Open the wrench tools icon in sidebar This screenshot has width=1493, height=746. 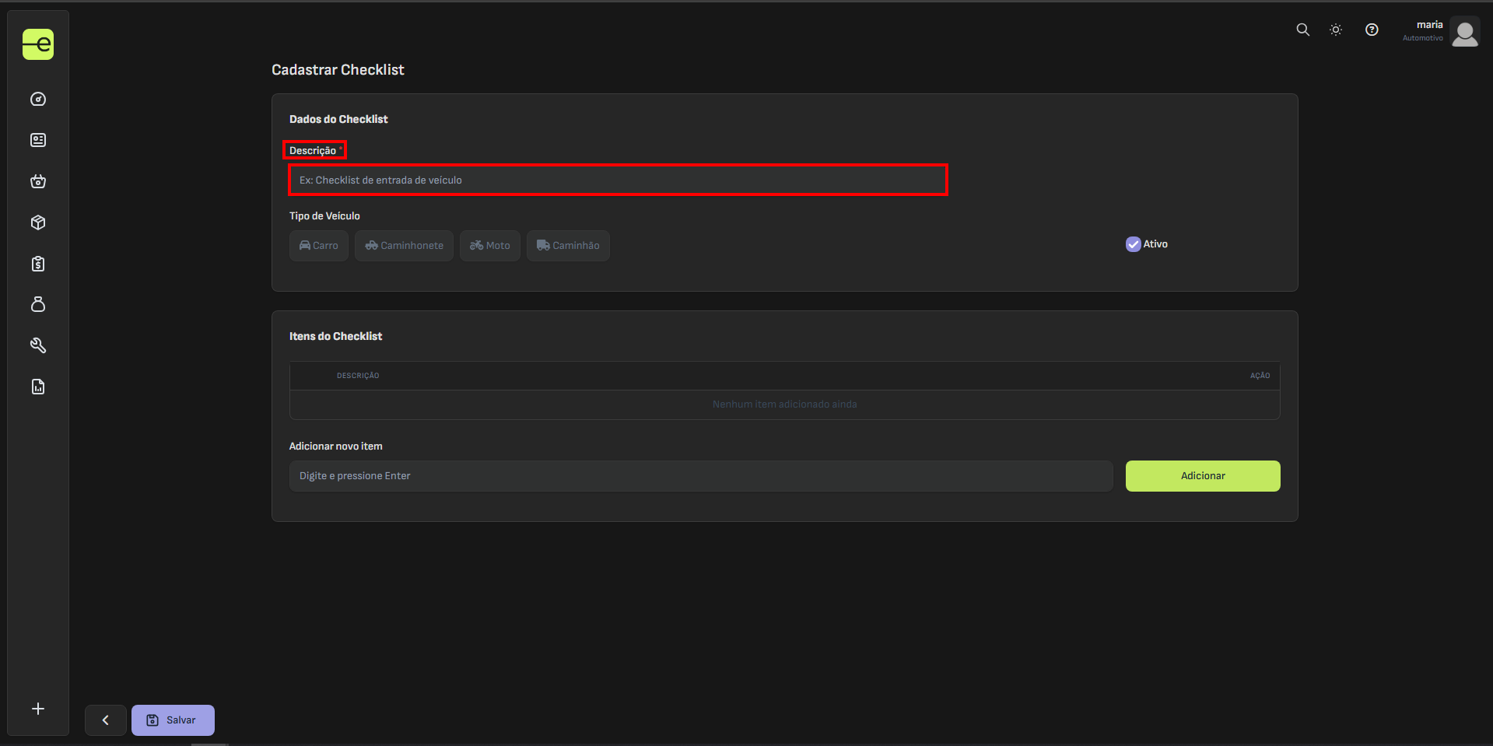point(38,345)
